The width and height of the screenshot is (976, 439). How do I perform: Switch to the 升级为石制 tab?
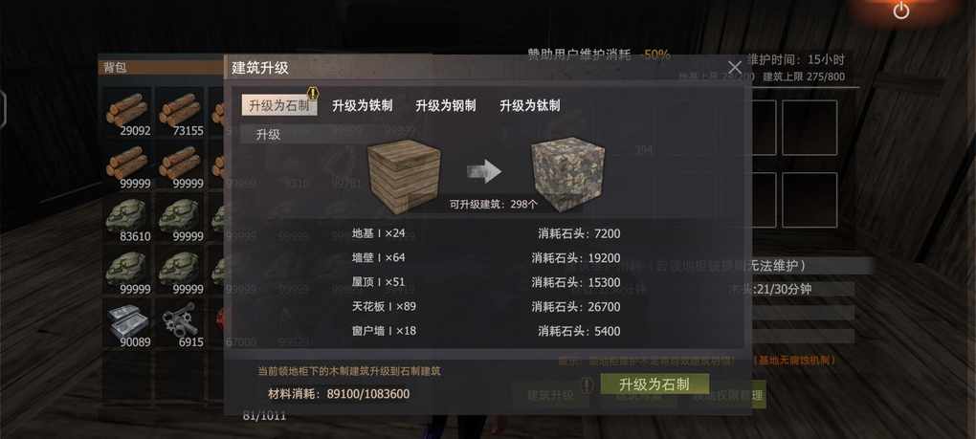click(279, 106)
